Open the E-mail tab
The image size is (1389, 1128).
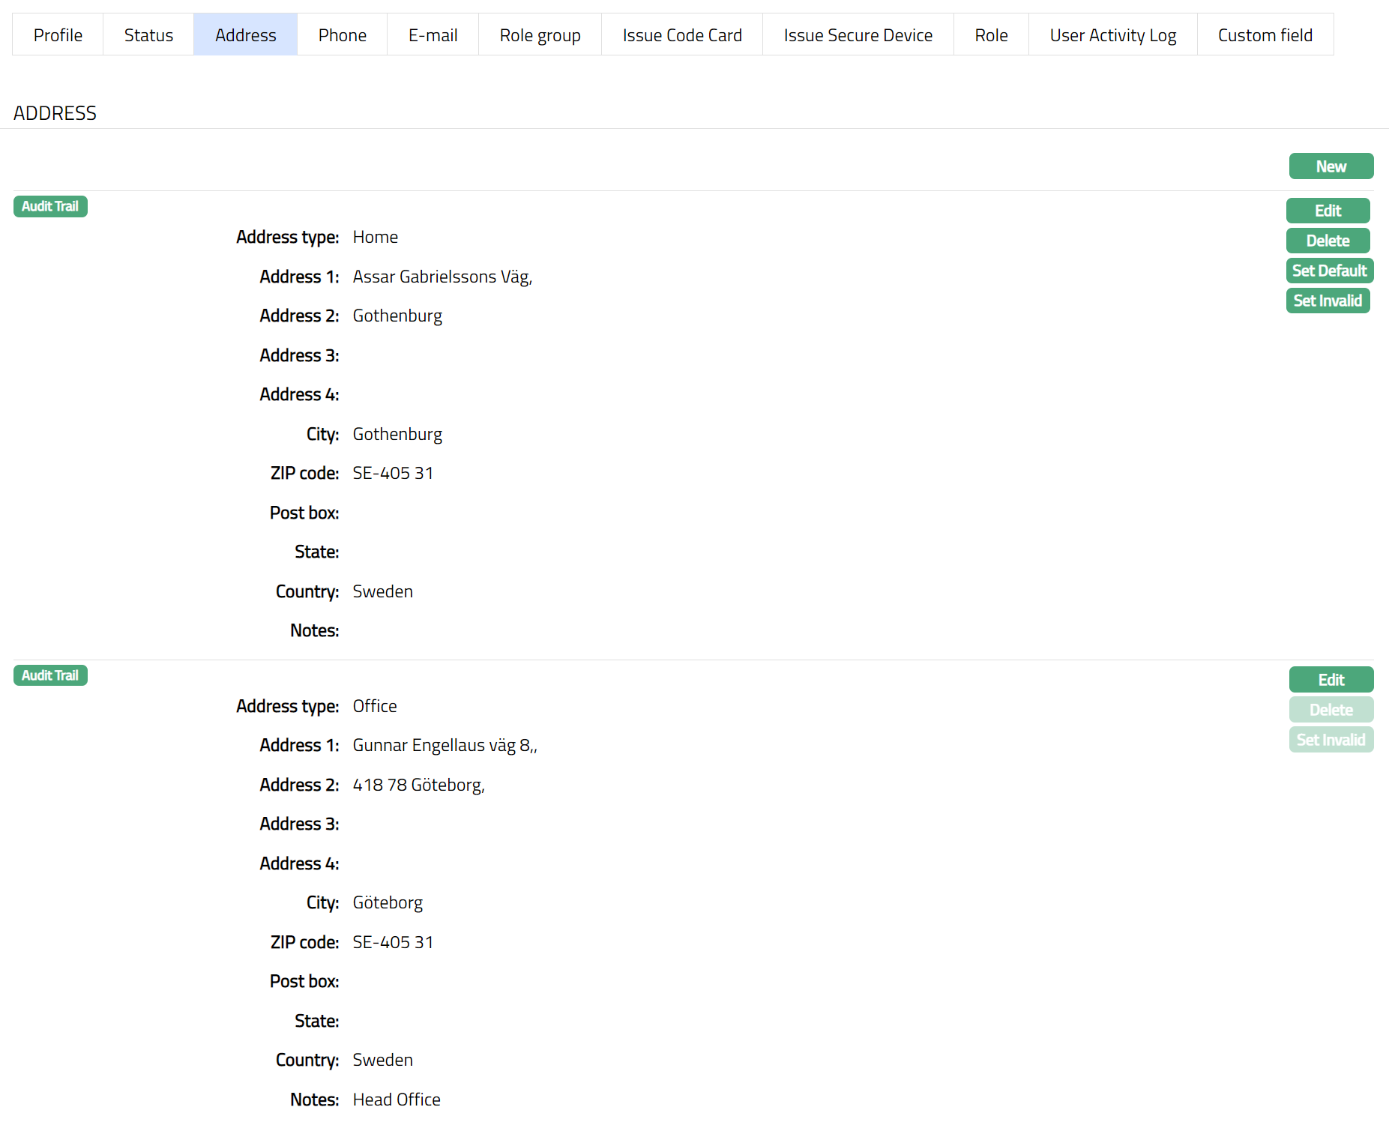point(433,35)
